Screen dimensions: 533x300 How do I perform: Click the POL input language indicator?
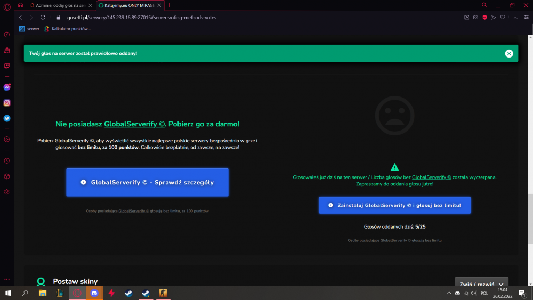484,293
